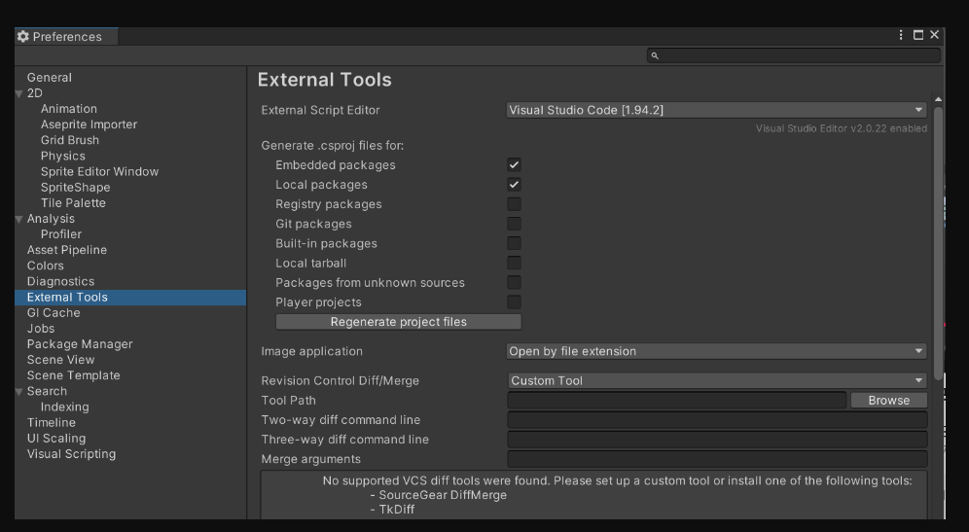
Task: Open the Preferences window kebab menu
Action: (900, 35)
